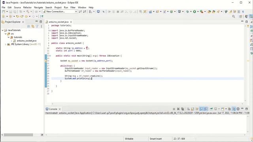253x142 pixels.
Task: Select the Java perspective icon
Action: 246,17
